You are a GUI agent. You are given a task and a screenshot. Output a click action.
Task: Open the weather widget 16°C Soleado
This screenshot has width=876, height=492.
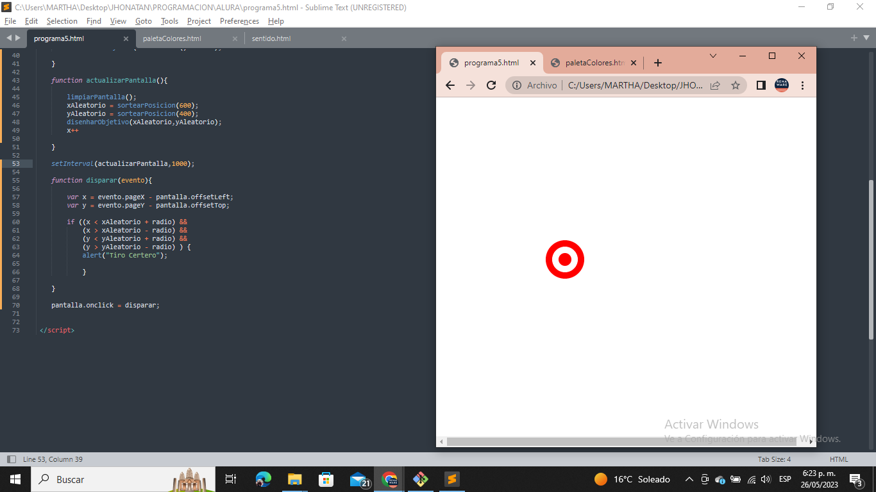tap(632, 479)
